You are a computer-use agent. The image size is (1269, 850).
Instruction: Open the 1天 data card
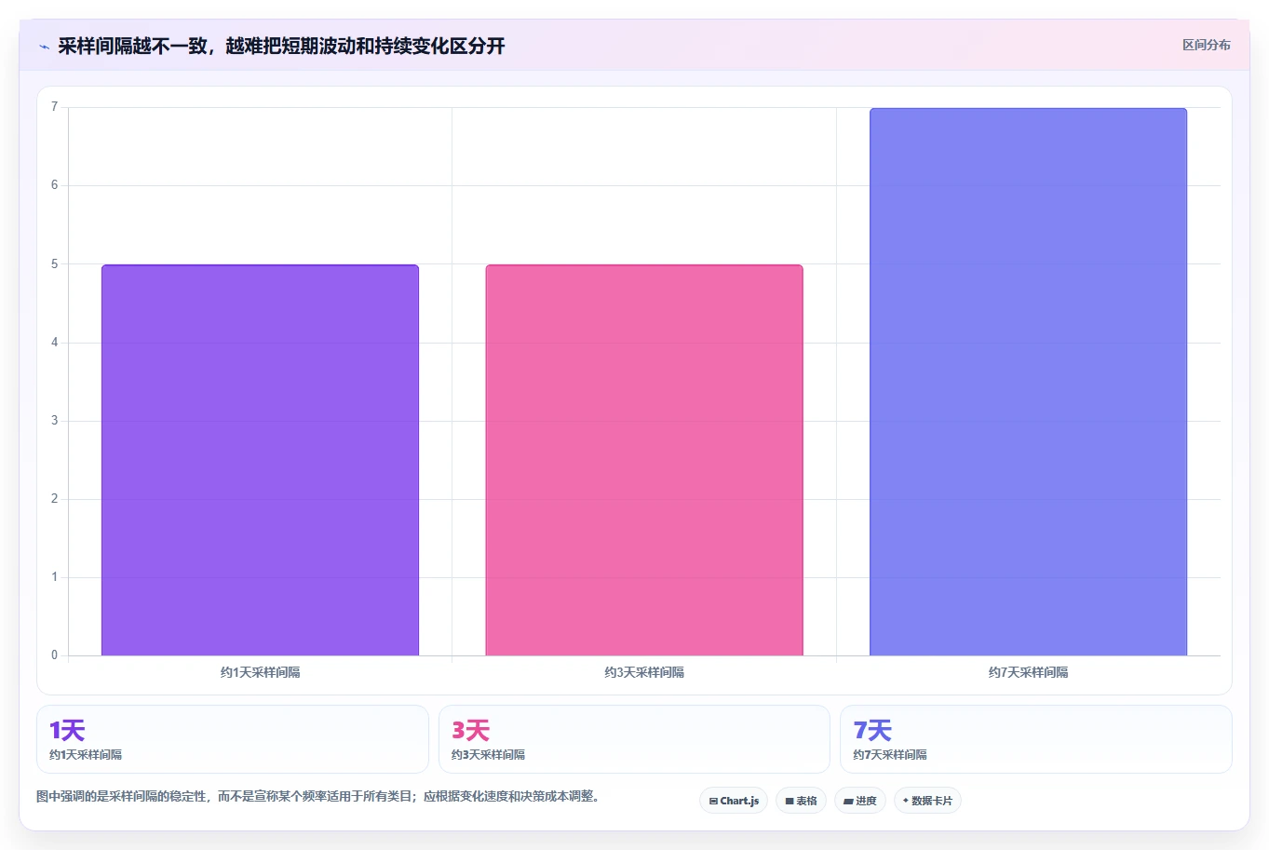233,739
